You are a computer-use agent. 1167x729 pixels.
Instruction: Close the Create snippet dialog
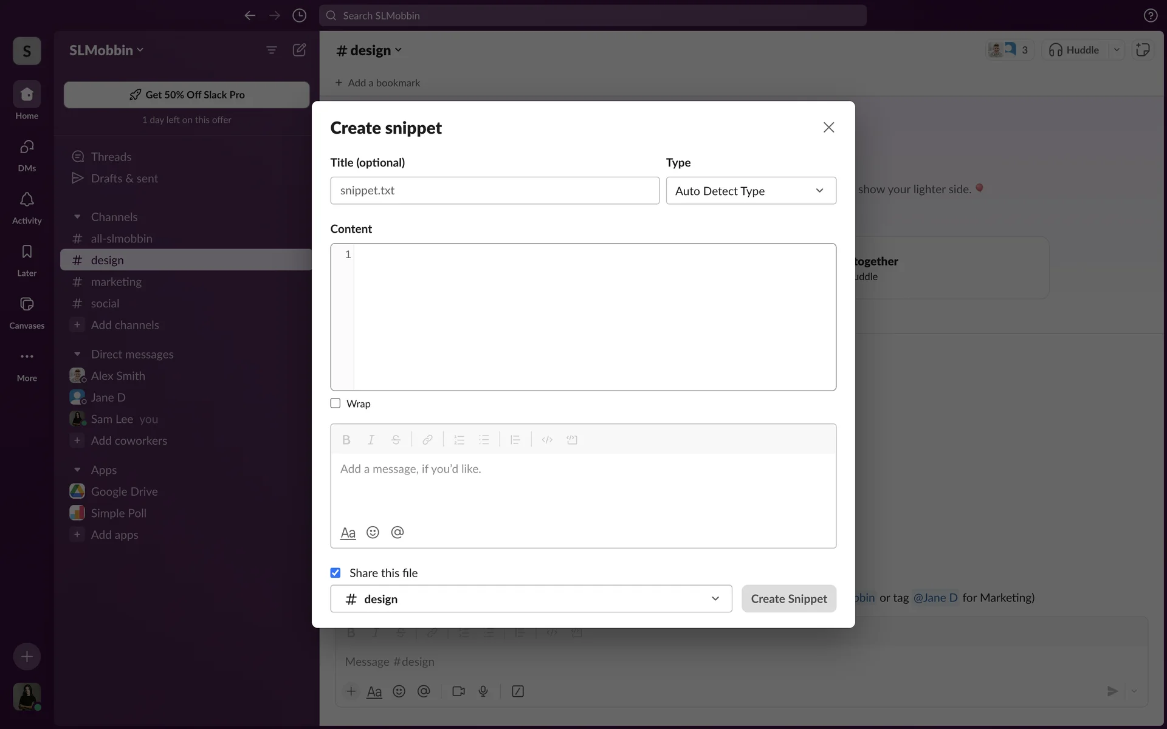828,128
